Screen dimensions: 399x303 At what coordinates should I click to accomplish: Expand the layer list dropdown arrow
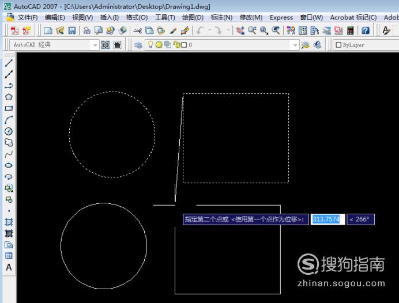295,45
